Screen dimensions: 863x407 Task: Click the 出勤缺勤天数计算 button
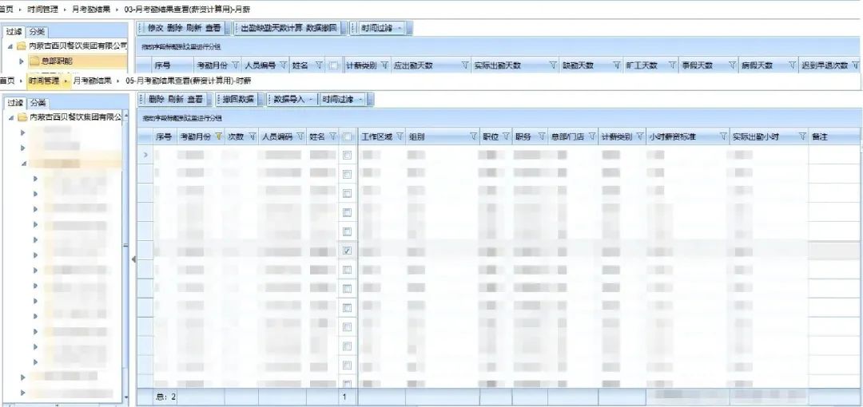coord(272,28)
